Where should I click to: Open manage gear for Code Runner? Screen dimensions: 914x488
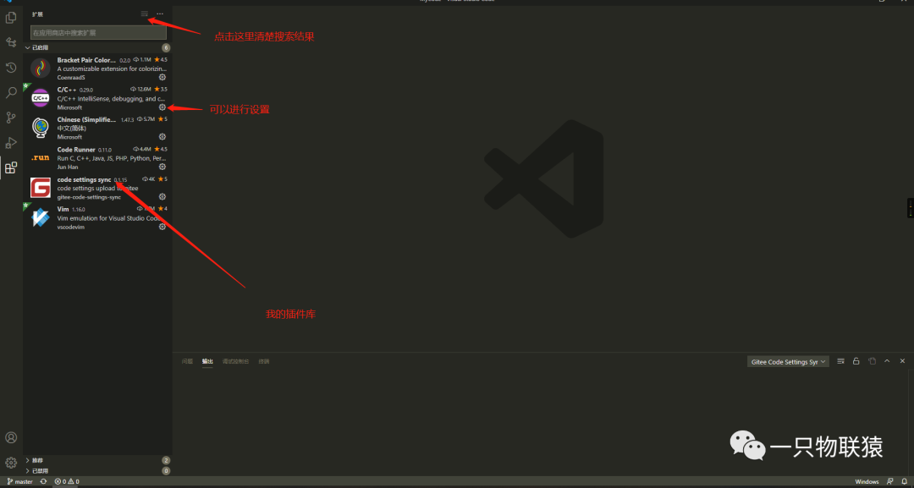click(x=162, y=167)
